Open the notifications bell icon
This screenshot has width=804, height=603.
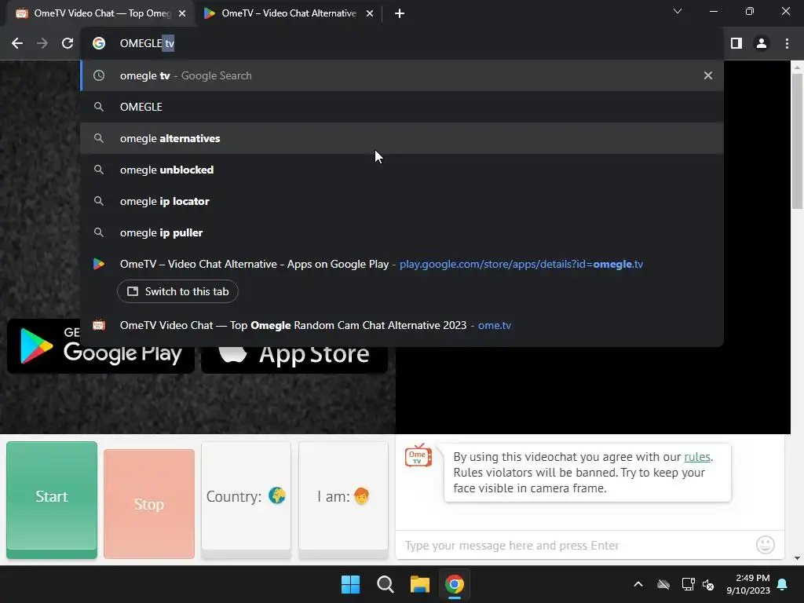[783, 584]
